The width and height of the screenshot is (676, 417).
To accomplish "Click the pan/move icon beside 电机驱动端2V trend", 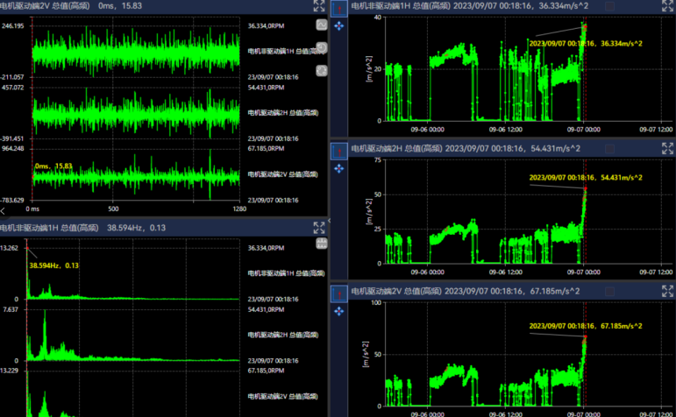I will pyautogui.click(x=339, y=310).
